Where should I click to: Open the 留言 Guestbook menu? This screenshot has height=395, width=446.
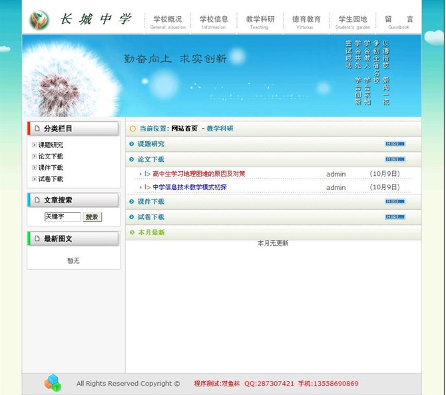[x=399, y=22]
